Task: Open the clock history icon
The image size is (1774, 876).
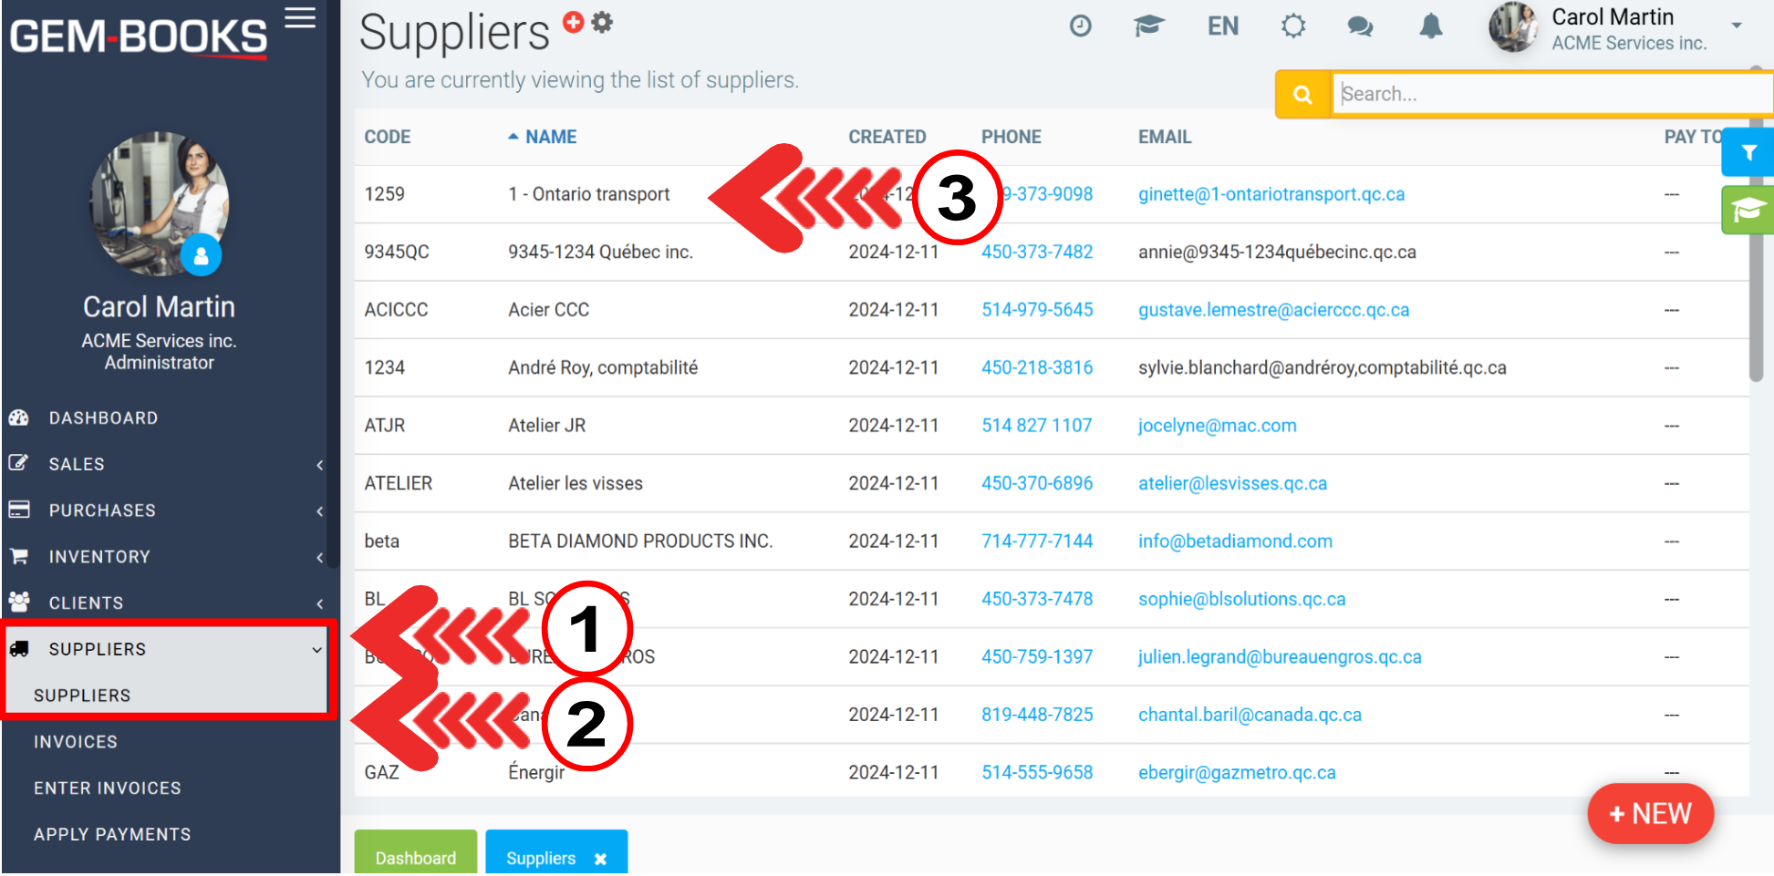Action: [x=1080, y=26]
